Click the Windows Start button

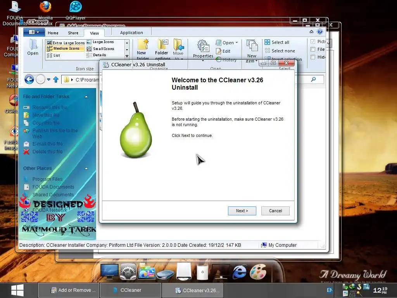[x=17, y=290]
